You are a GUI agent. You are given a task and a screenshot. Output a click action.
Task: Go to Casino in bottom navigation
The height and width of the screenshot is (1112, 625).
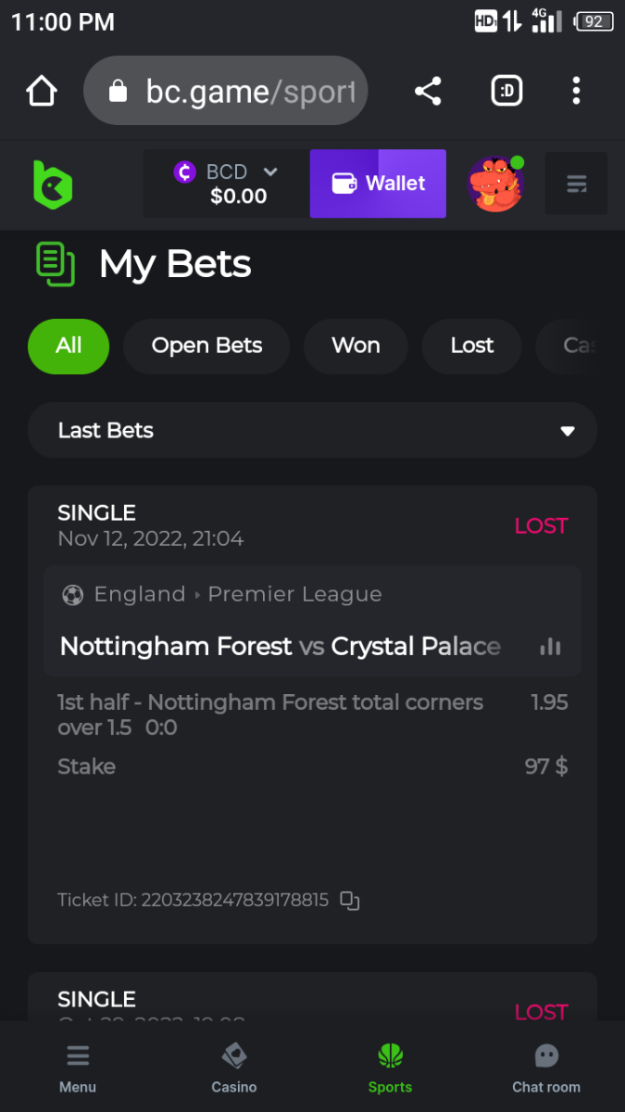pos(234,1068)
